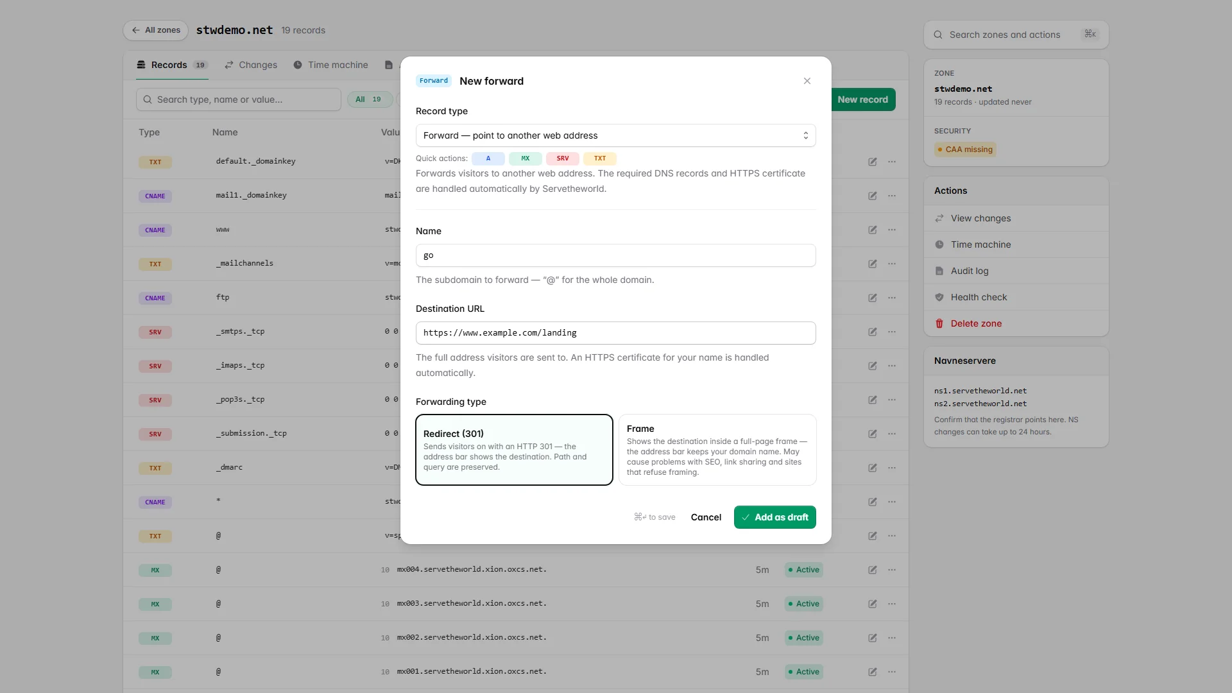Click Delete zone action
The width and height of the screenshot is (1232, 693).
pyautogui.click(x=1016, y=323)
